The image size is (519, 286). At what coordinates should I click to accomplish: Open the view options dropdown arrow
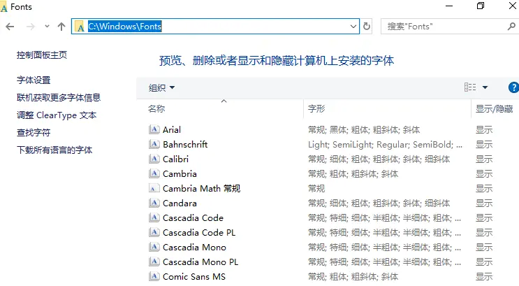[x=485, y=87]
